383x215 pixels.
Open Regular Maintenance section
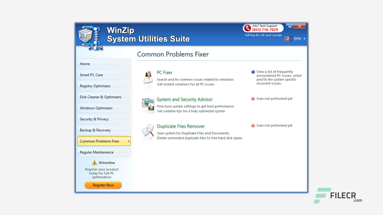[x=104, y=152]
